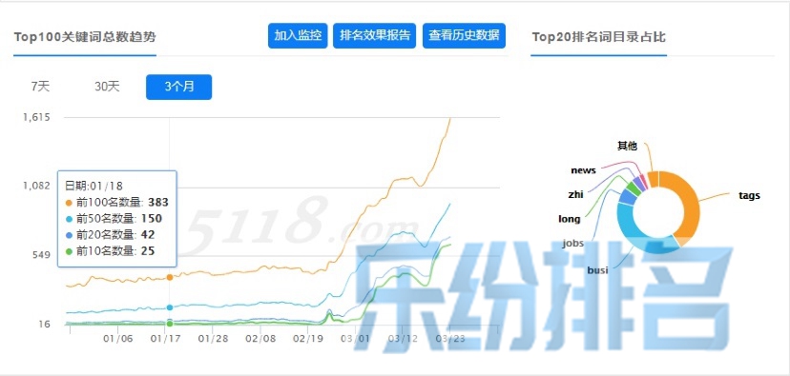This screenshot has height=376, width=790.
Task: Select the jobs pie chart label
Action: tap(573, 244)
